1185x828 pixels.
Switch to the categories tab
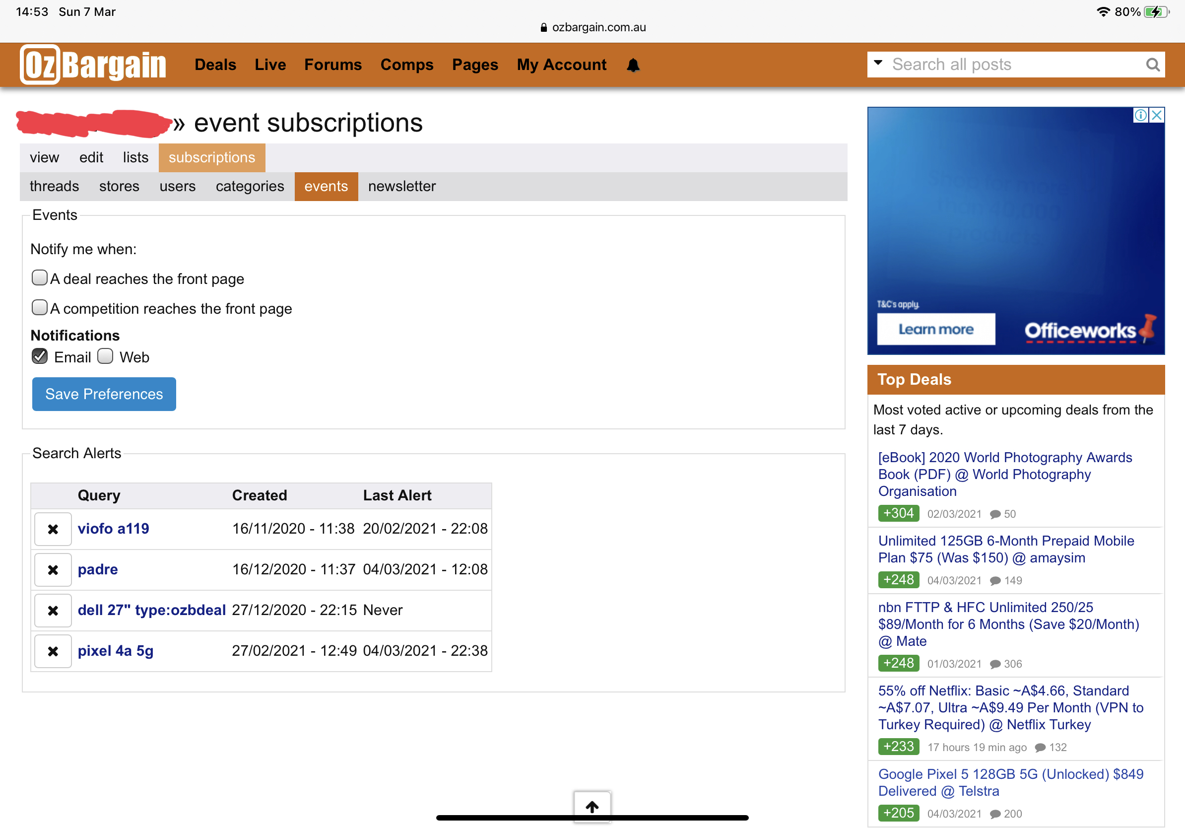click(250, 186)
